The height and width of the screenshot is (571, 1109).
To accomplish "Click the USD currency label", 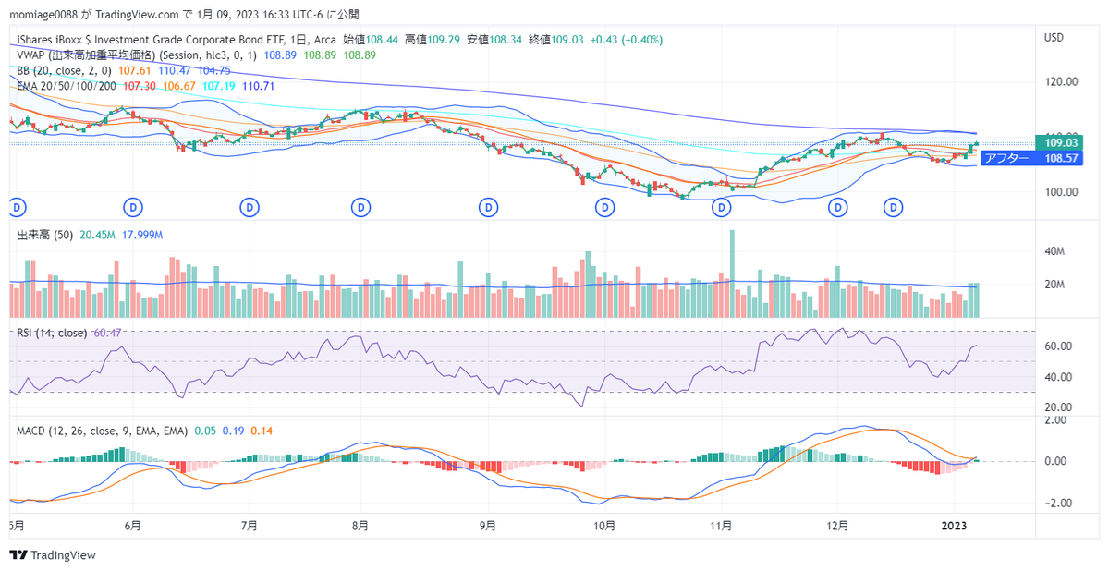I will coord(1054,38).
